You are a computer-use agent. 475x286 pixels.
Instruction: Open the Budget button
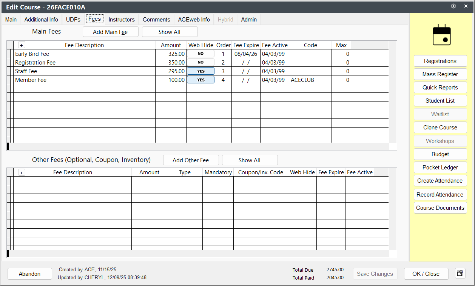point(440,154)
